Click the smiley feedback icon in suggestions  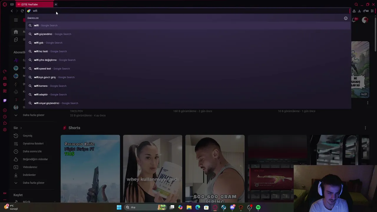pyautogui.click(x=346, y=18)
